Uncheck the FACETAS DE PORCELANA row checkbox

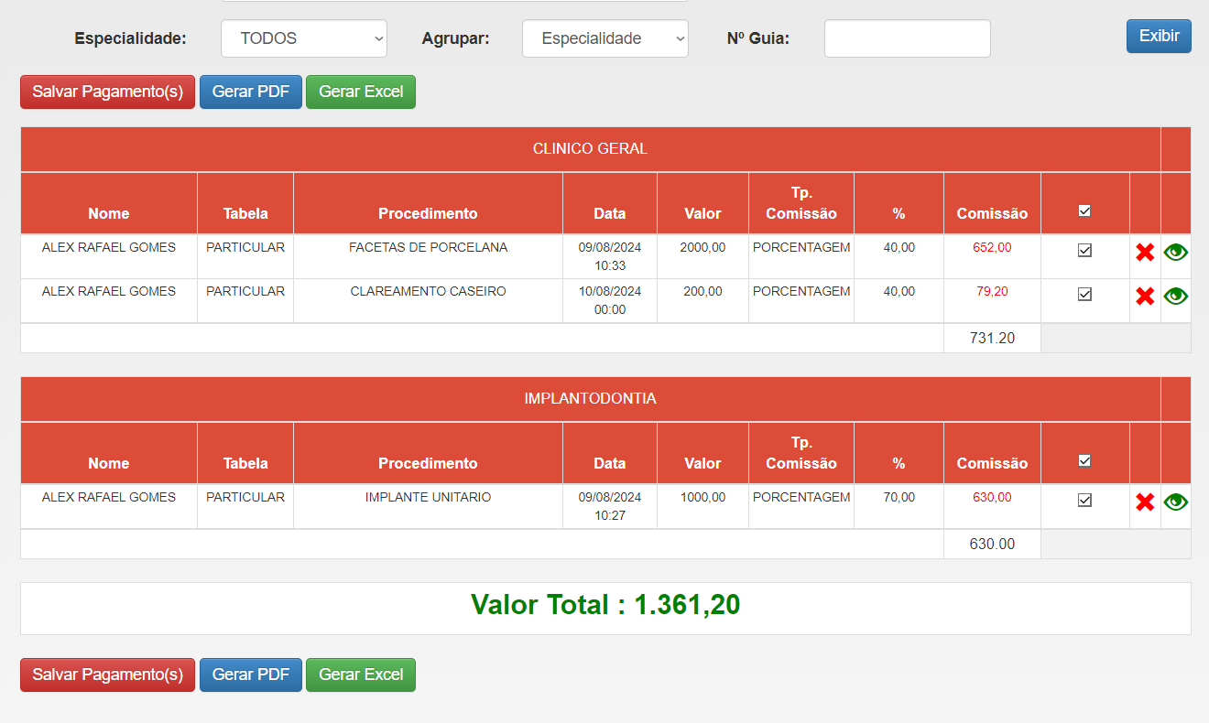(x=1084, y=251)
